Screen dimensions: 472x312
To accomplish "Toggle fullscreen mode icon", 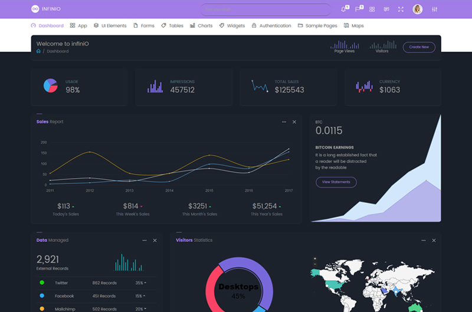I will [x=401, y=9].
